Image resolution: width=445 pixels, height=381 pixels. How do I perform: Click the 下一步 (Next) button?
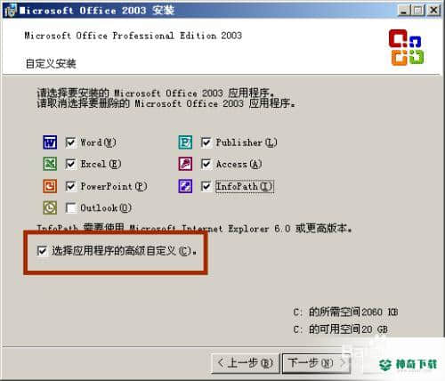click(x=316, y=363)
